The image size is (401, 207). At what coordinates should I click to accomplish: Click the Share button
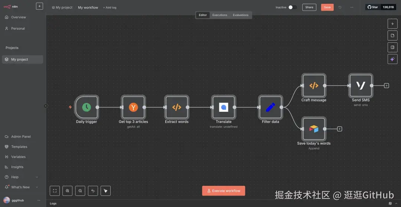click(309, 7)
